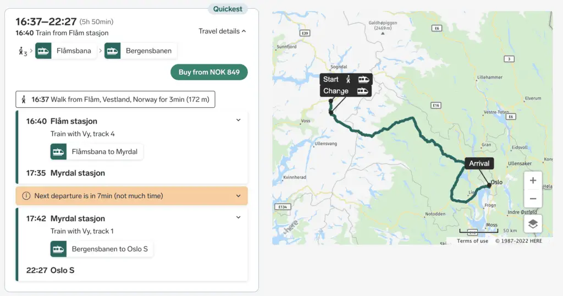The image size is (563, 296).
Task: Click info icon in transfer warning
Action: pyautogui.click(x=26, y=196)
